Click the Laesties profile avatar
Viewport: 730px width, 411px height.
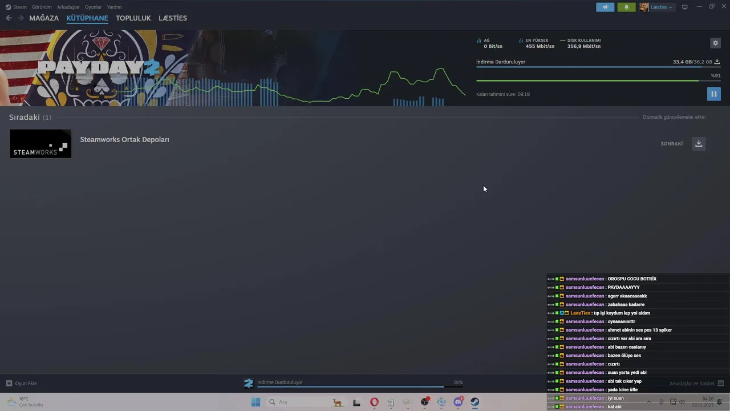[x=643, y=7]
